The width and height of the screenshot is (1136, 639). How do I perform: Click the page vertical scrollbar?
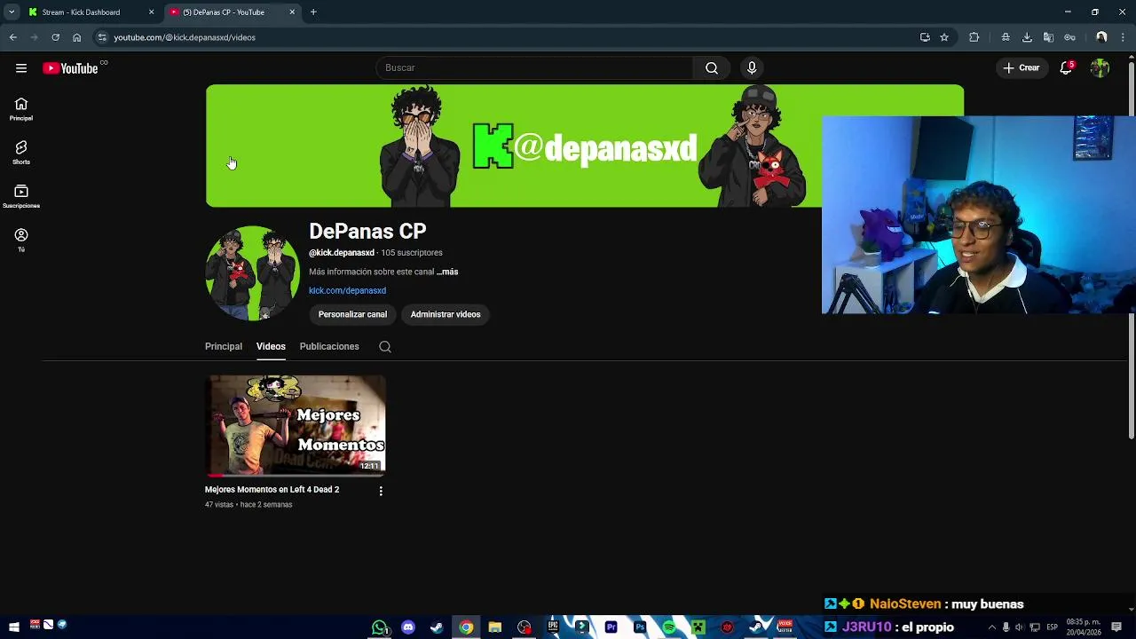(x=1132, y=248)
